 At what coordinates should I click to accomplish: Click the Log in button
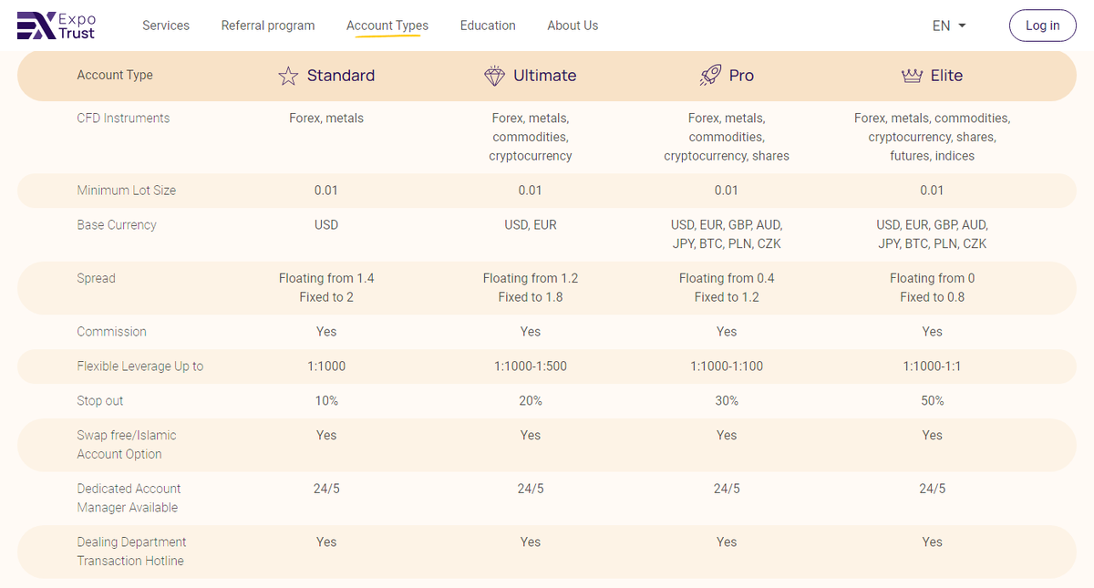[x=1042, y=26]
